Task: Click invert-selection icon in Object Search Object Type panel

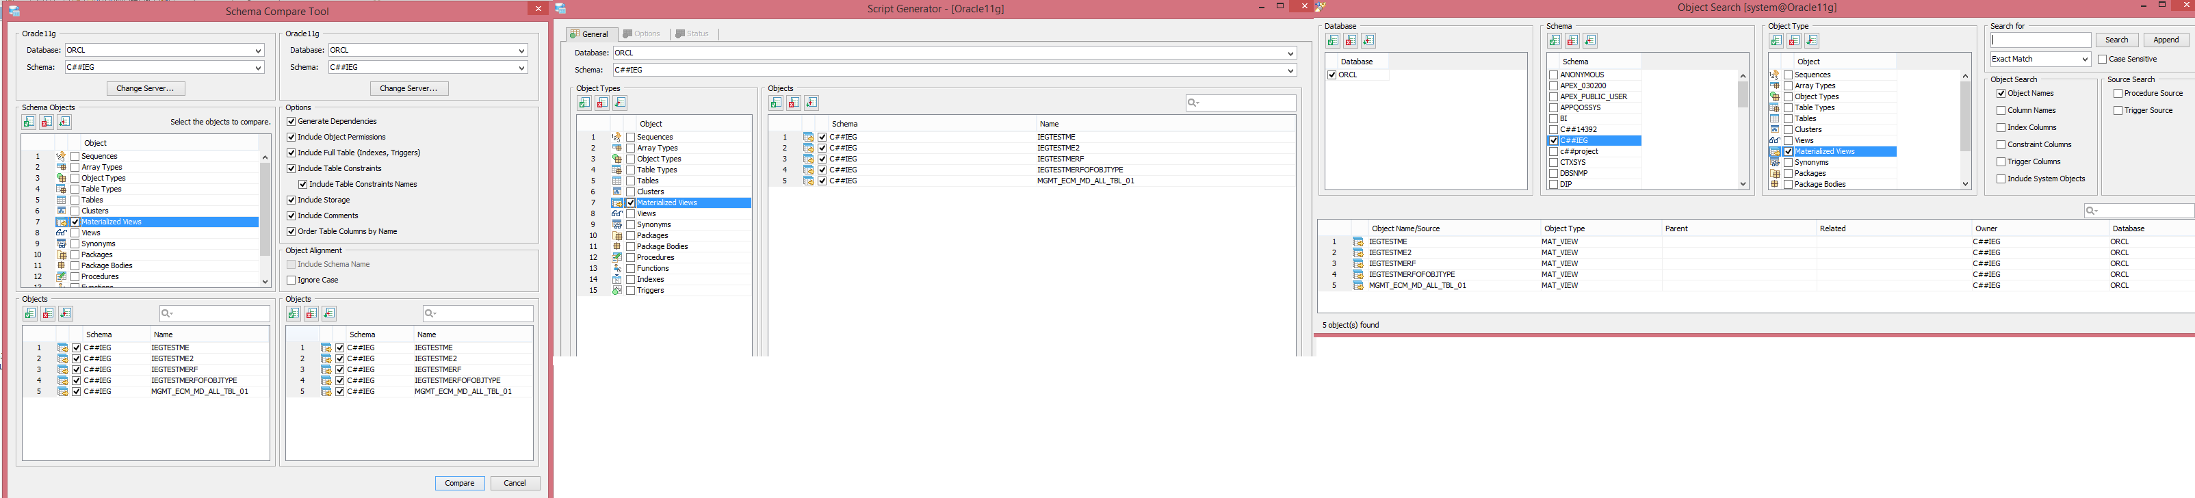Action: 1812,41
